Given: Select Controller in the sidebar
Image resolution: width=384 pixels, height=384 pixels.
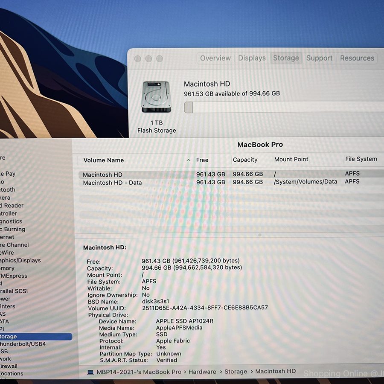Looking at the screenshot, I should pyautogui.click(x=9, y=214).
